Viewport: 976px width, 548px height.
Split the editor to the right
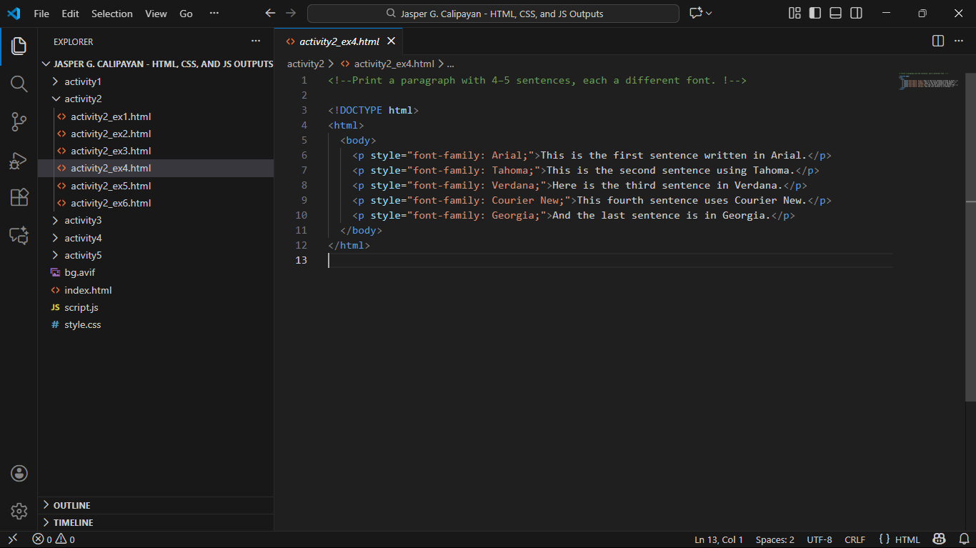(938, 41)
